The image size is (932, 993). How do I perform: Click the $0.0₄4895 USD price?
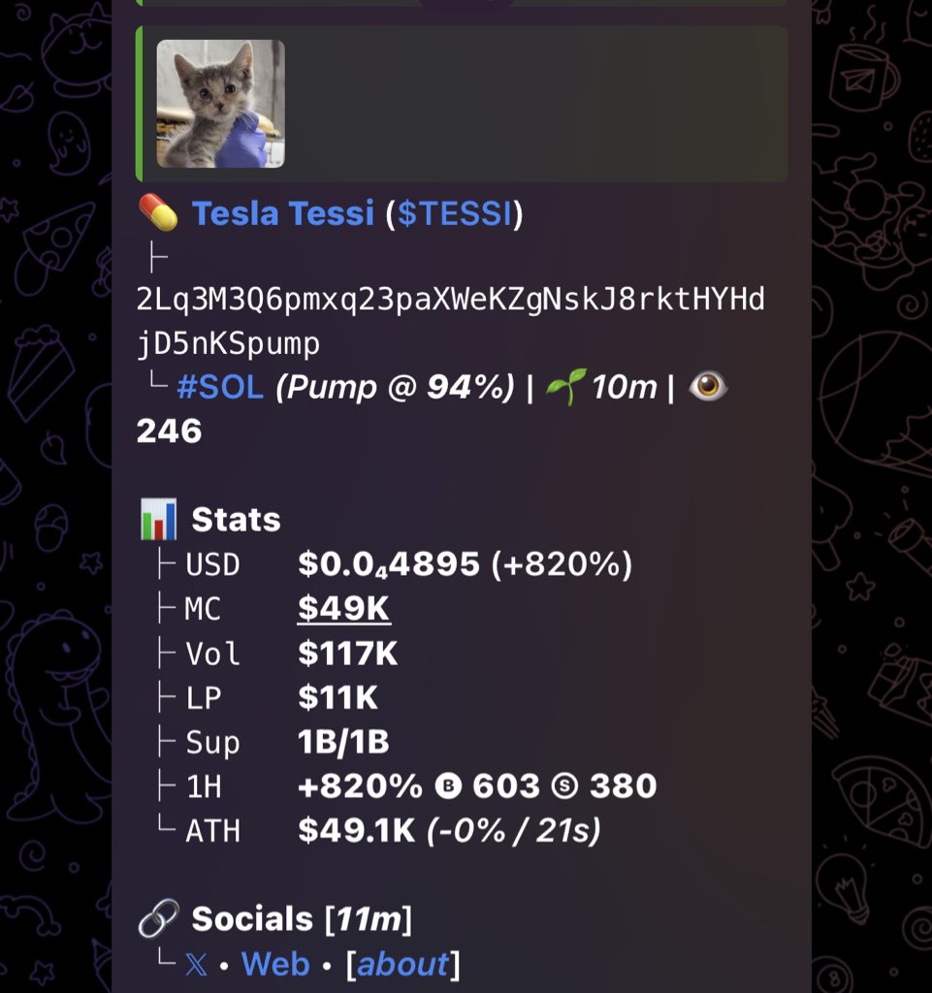click(388, 564)
